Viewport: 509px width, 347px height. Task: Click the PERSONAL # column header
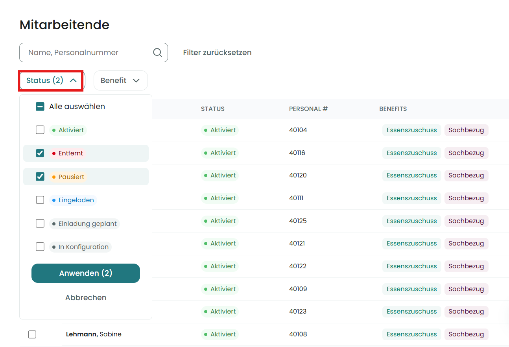[x=308, y=109]
